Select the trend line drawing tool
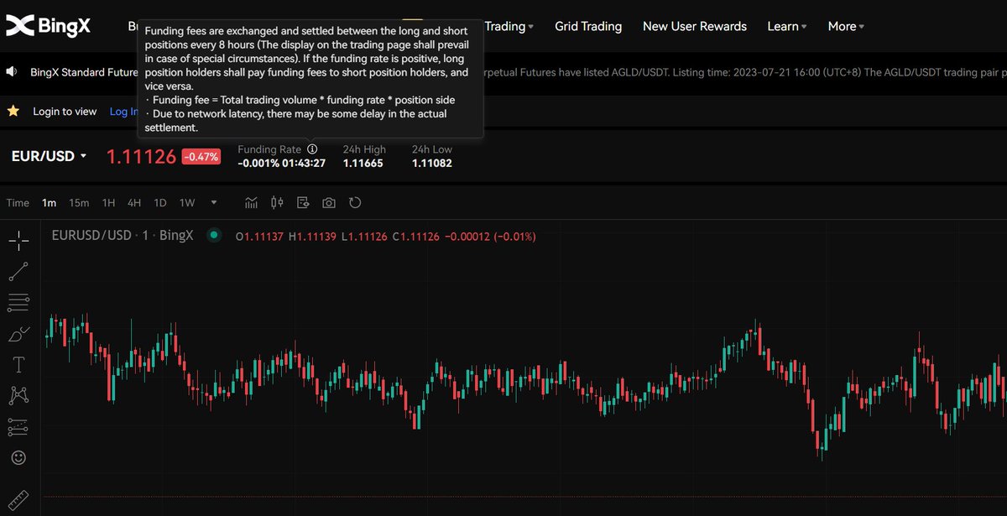1007x516 pixels. [x=18, y=271]
